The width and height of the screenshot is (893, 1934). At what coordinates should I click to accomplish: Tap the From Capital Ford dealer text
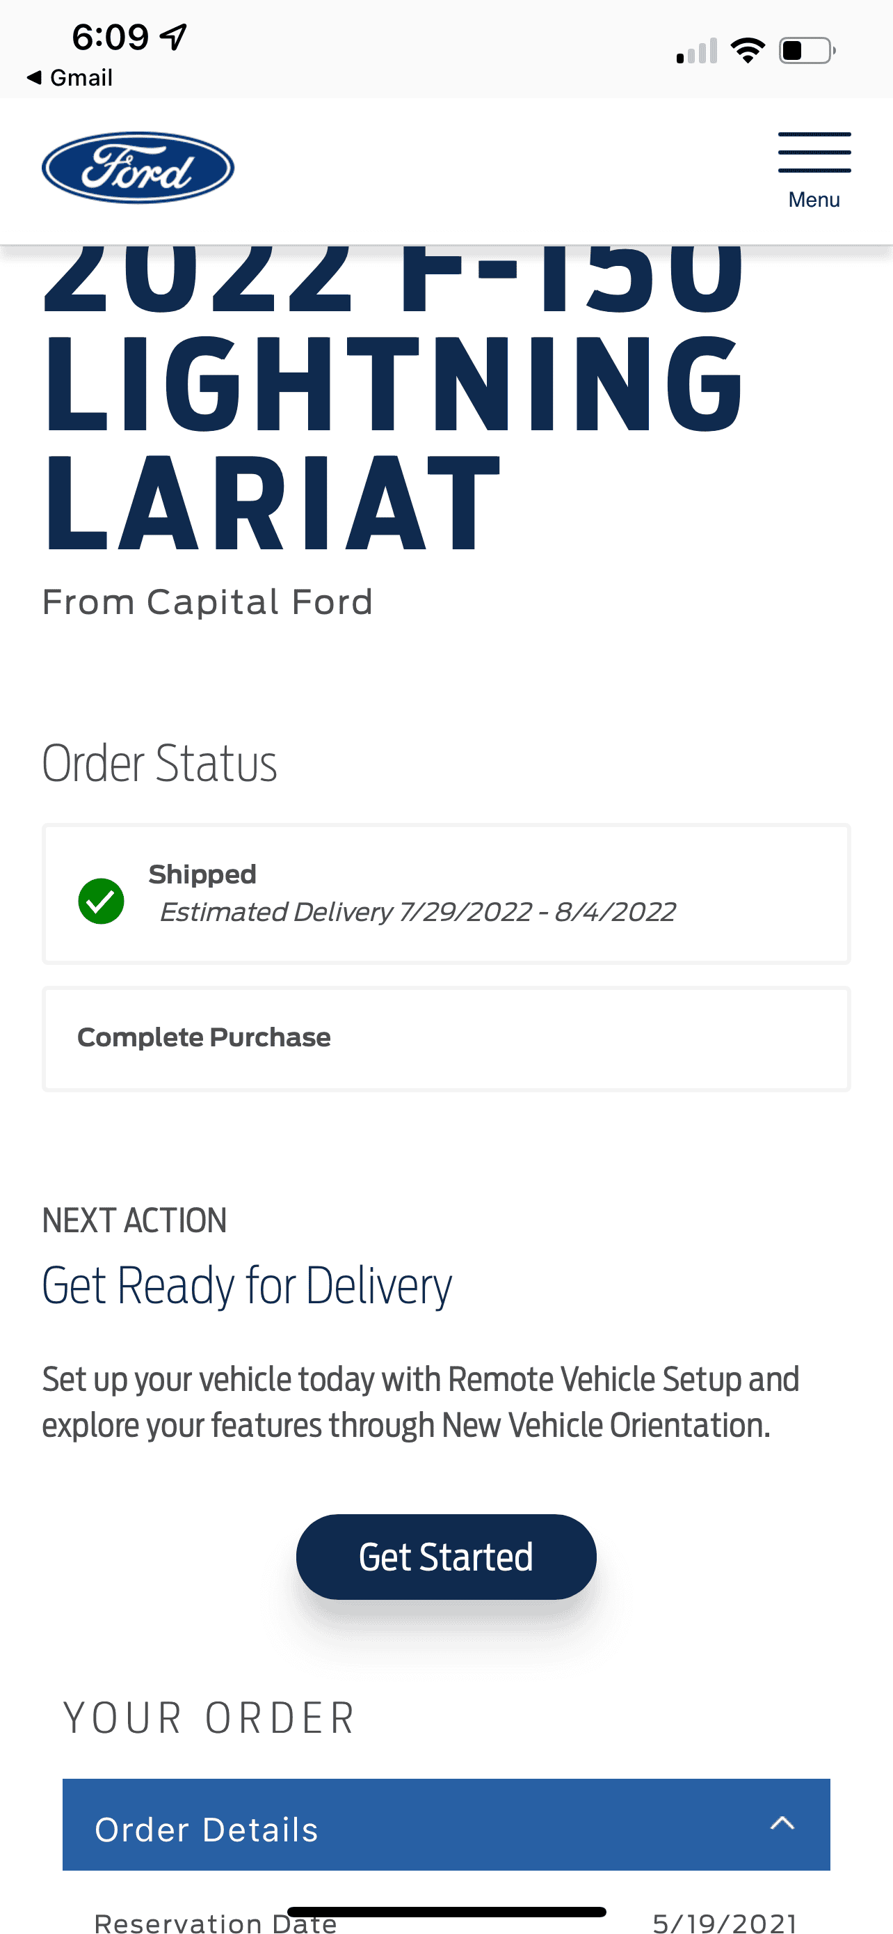(x=207, y=602)
